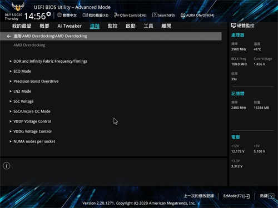Click the language globe icon
The image size is (278, 208).
click(59, 15)
